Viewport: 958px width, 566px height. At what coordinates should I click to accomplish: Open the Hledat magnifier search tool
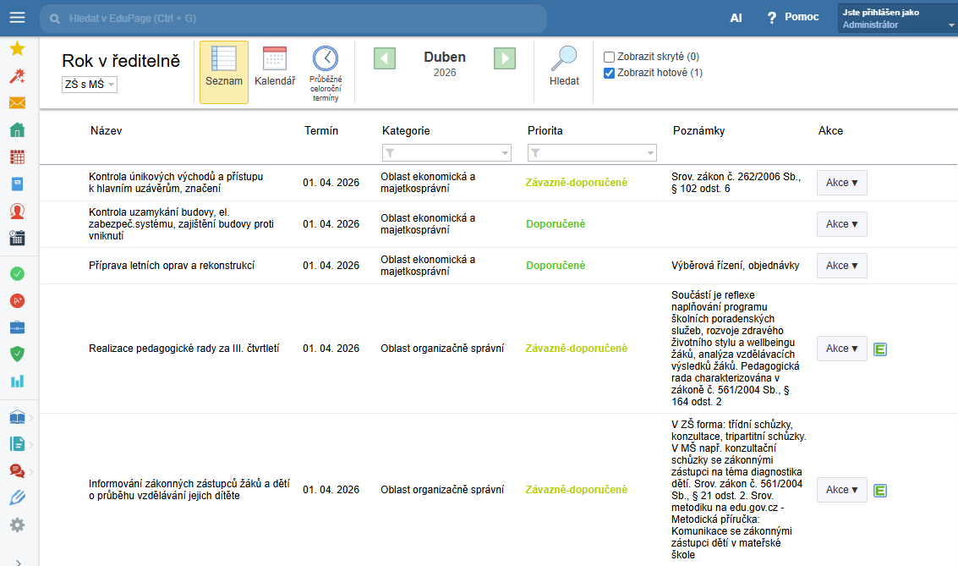(x=564, y=66)
